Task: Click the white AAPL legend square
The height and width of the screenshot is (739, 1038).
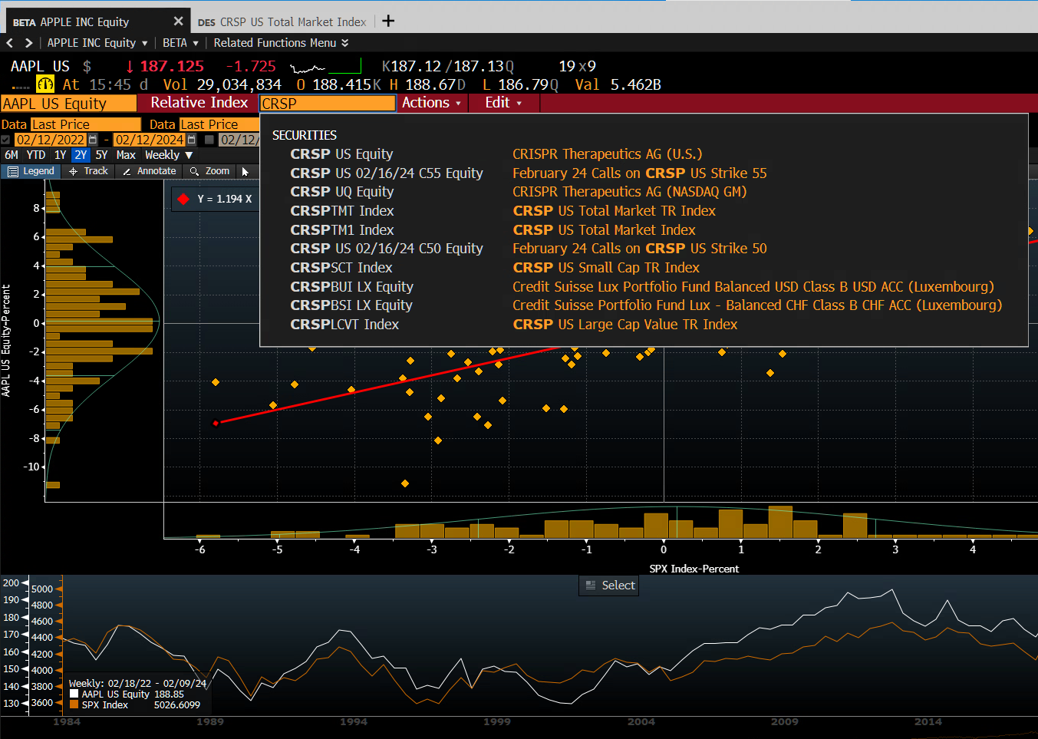Action: pos(74,694)
